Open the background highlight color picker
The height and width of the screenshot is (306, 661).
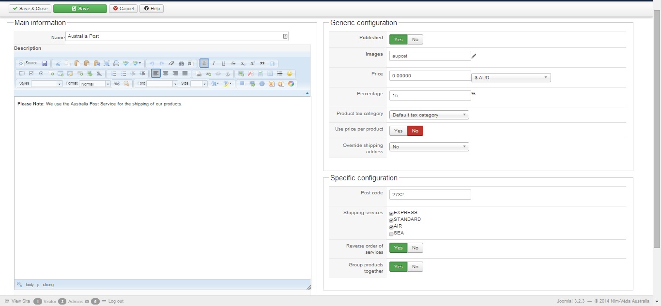pos(228,84)
